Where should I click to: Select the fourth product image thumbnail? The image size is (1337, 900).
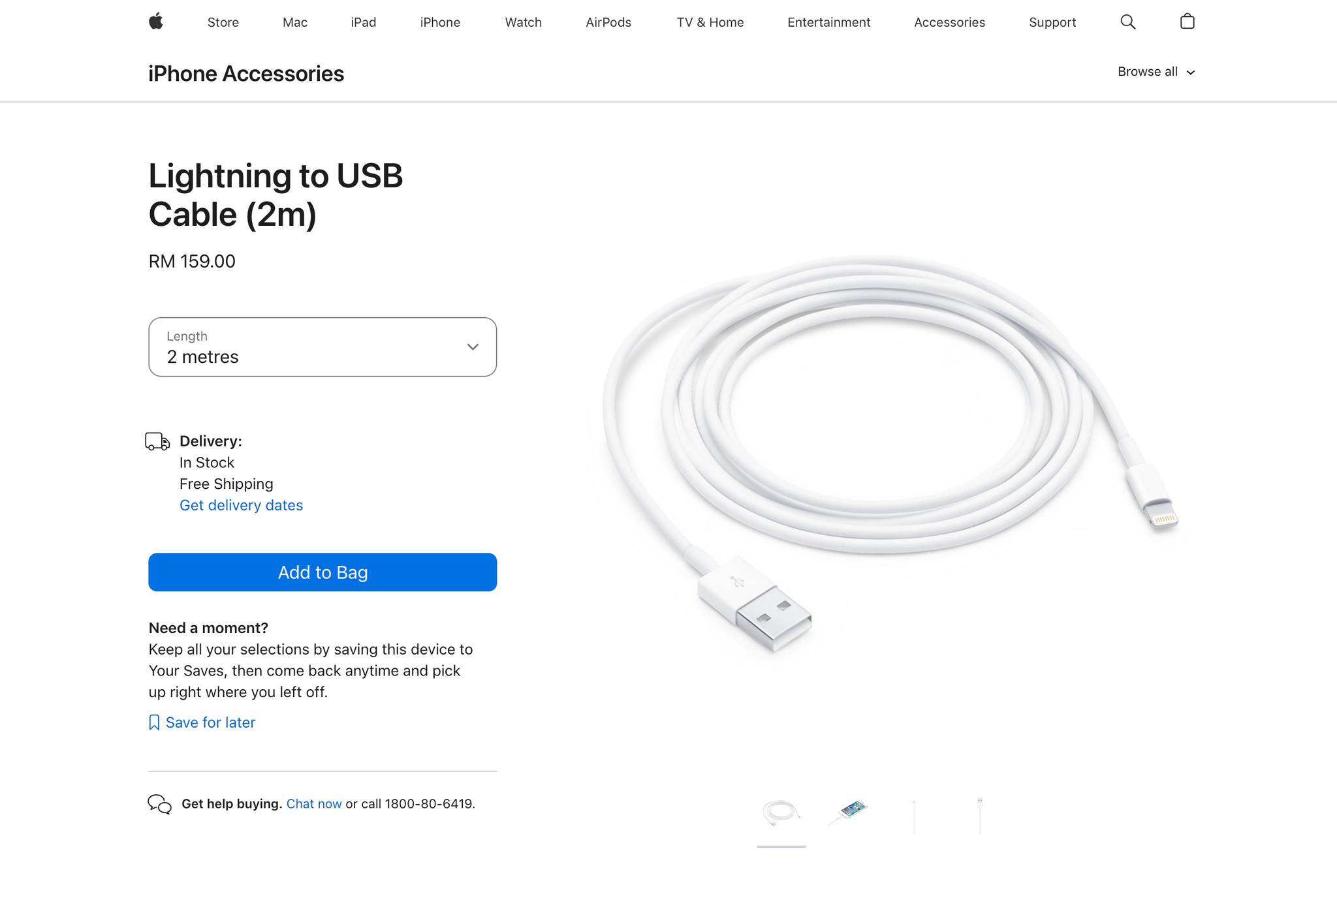[x=980, y=814]
